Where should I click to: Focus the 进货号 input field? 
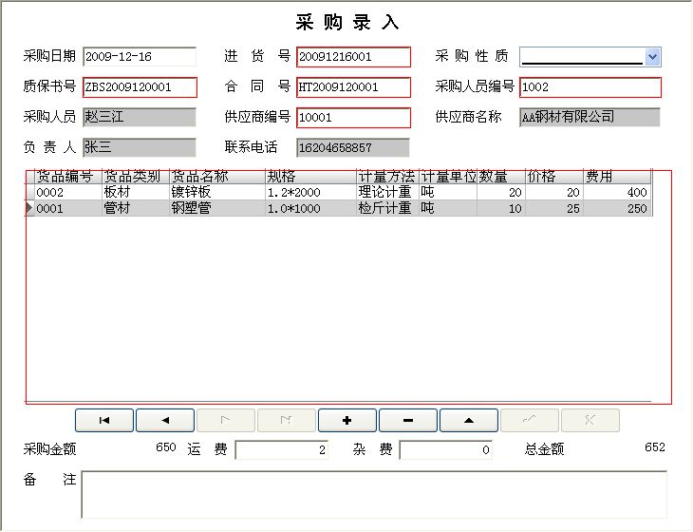[x=353, y=57]
